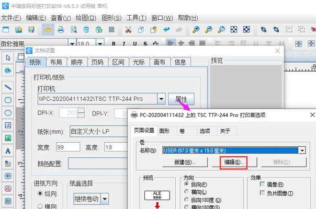Zoom out with the minus magnifier
316x209 pixels.
click(209, 30)
